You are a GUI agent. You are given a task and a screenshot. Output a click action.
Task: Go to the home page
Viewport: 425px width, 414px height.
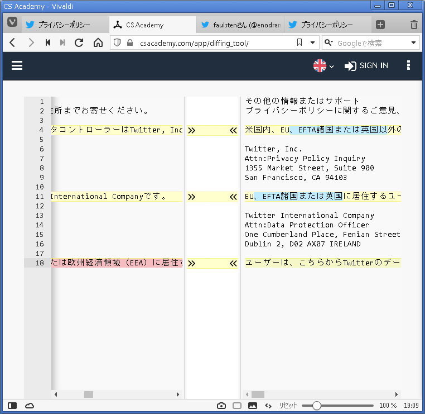[x=98, y=42]
